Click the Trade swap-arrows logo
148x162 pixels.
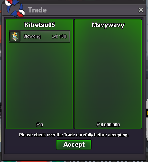click(15, 8)
